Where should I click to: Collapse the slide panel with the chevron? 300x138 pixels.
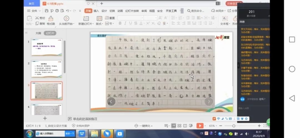point(26,33)
